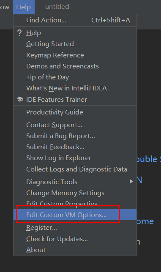Screen dimensions: 161x272
Task: Open Change Memory Settings
Action: pos(75,193)
